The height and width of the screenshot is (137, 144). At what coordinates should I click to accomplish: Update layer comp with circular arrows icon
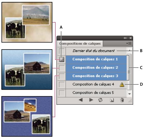coord(100,100)
